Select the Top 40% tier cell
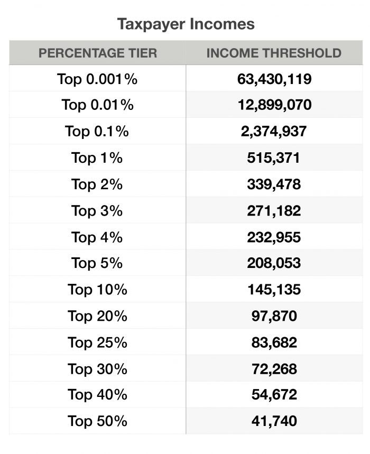 97,395
